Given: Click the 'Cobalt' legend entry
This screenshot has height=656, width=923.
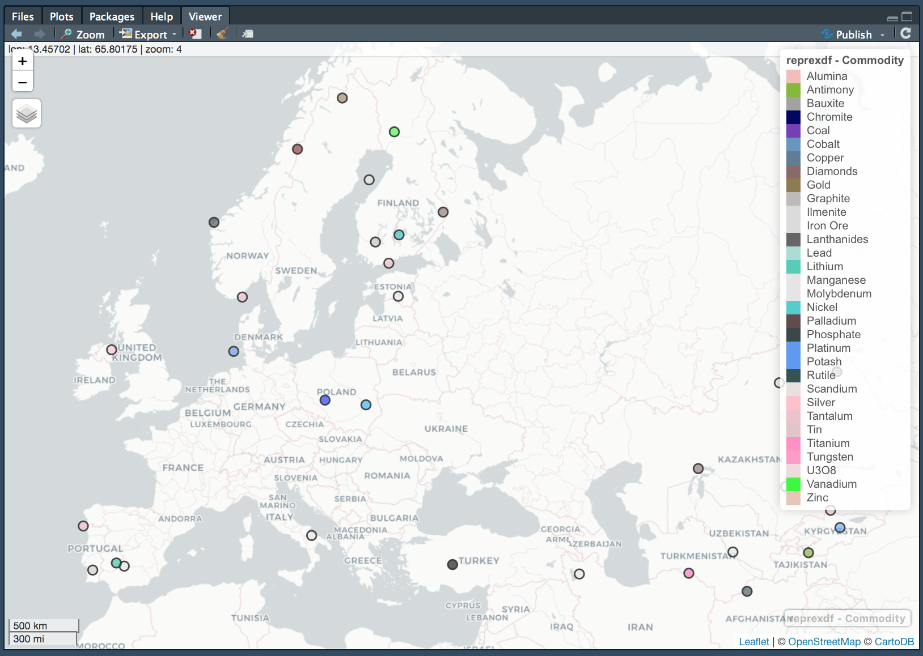Looking at the screenshot, I should pyautogui.click(x=823, y=144).
